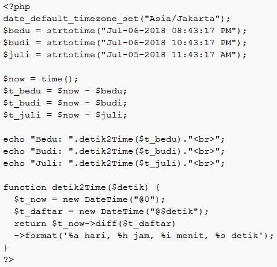Click the echo "Juli: " statement
This screenshot has height=267, width=277.
click(114, 163)
